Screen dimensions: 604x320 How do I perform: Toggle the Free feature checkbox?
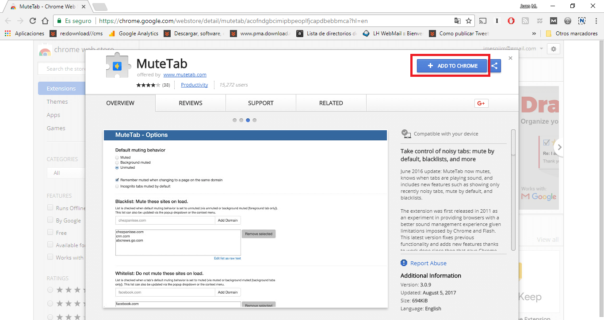pos(50,233)
